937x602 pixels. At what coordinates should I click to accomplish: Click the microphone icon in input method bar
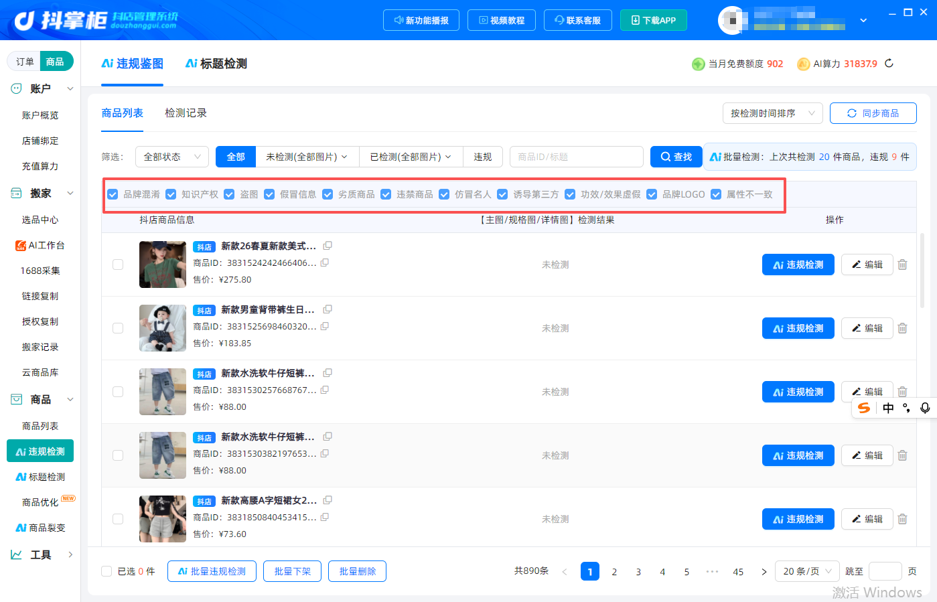(925, 408)
